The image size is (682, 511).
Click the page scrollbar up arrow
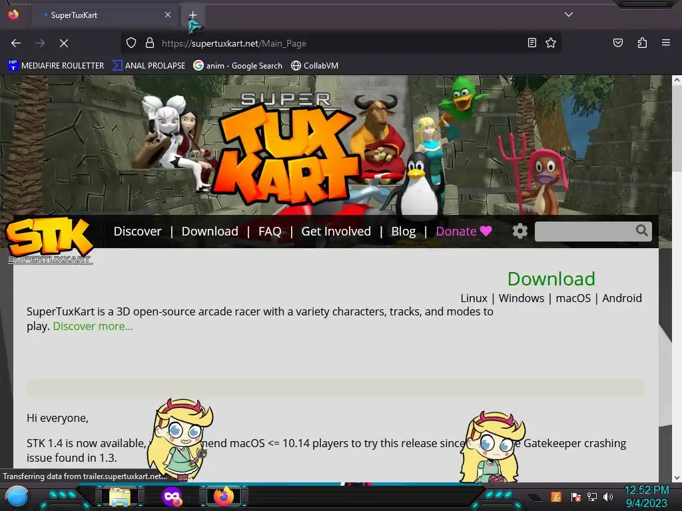(x=677, y=80)
